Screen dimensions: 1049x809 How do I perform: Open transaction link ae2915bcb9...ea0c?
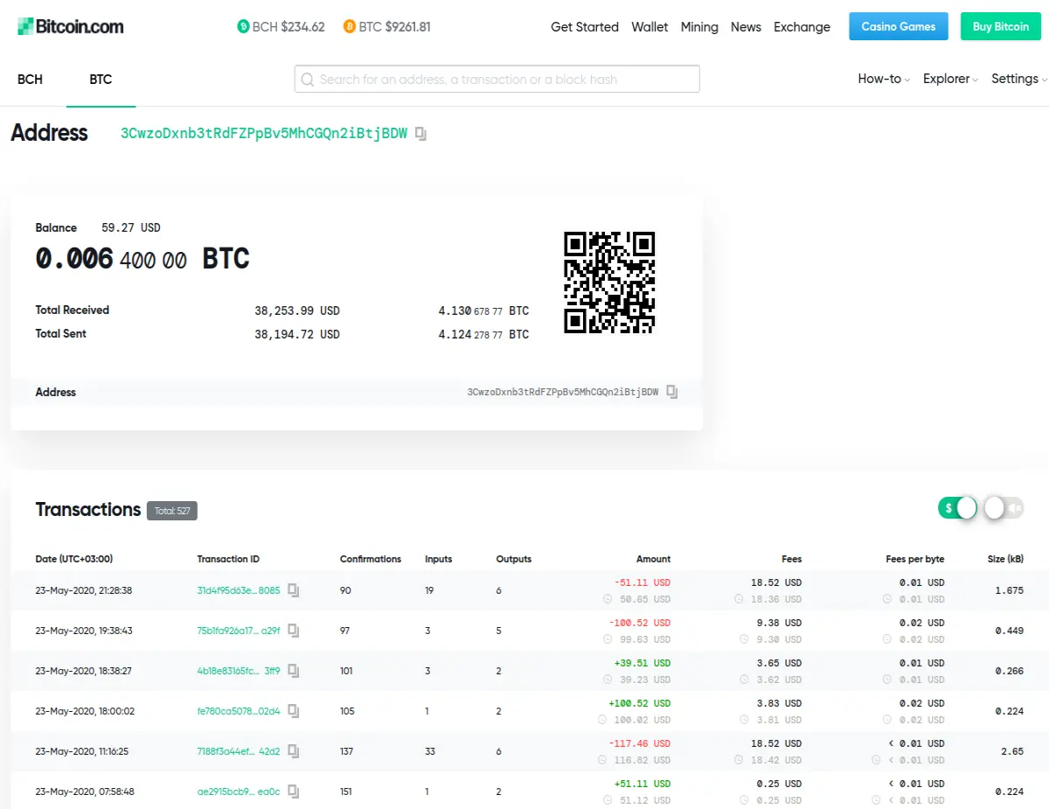(x=239, y=792)
